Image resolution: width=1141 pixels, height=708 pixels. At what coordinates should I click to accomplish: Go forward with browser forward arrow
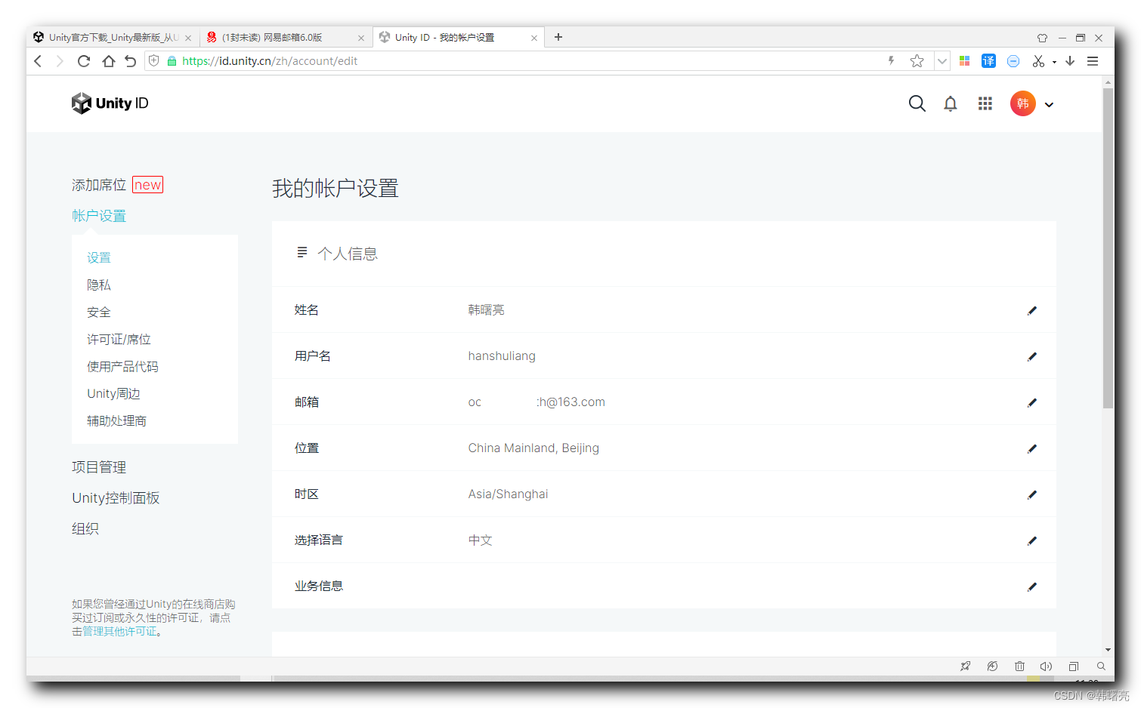(60, 61)
